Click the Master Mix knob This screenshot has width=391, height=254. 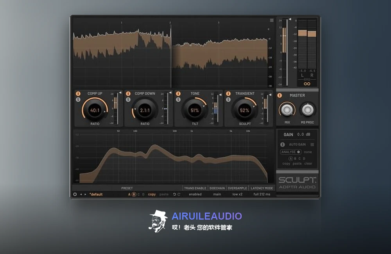pyautogui.click(x=287, y=110)
